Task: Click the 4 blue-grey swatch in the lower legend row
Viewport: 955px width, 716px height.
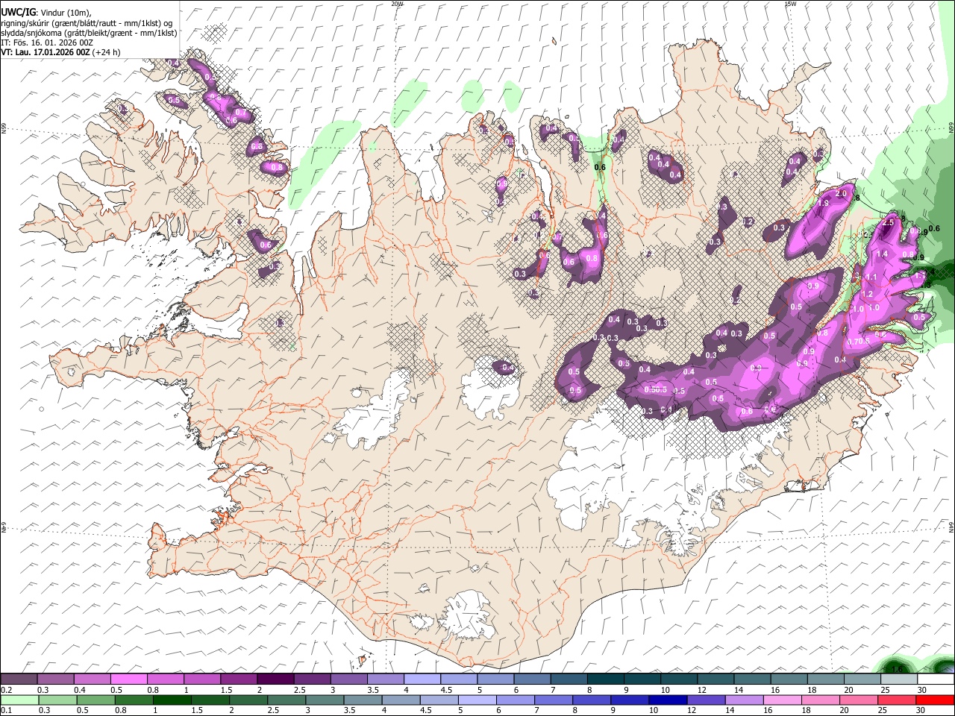Action: click(x=401, y=700)
